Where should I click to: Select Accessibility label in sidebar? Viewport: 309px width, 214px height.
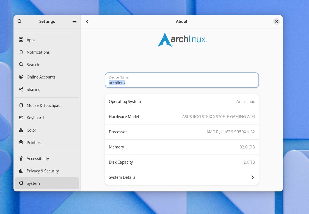(38, 159)
